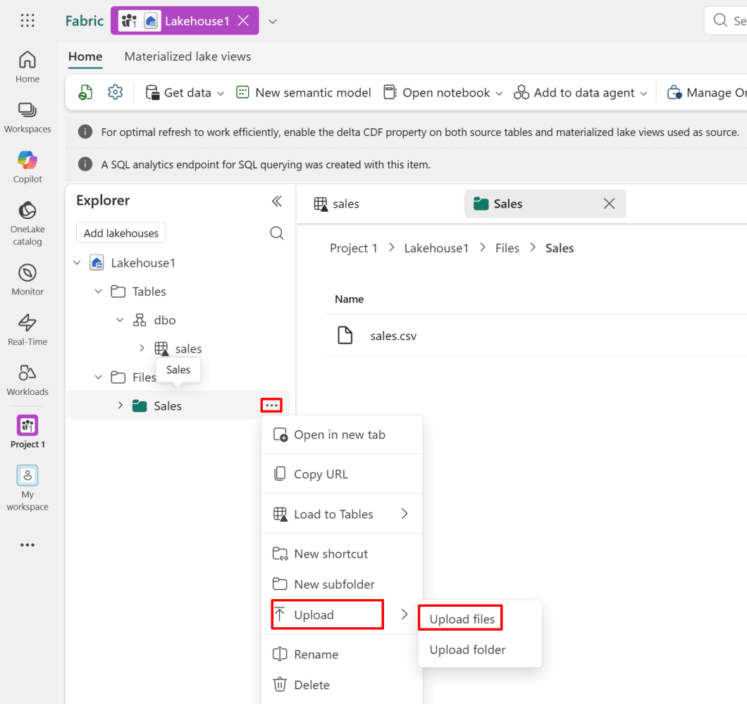The image size is (747, 704).
Task: Collapse the Lakehouse1 tree node
Action: [77, 263]
